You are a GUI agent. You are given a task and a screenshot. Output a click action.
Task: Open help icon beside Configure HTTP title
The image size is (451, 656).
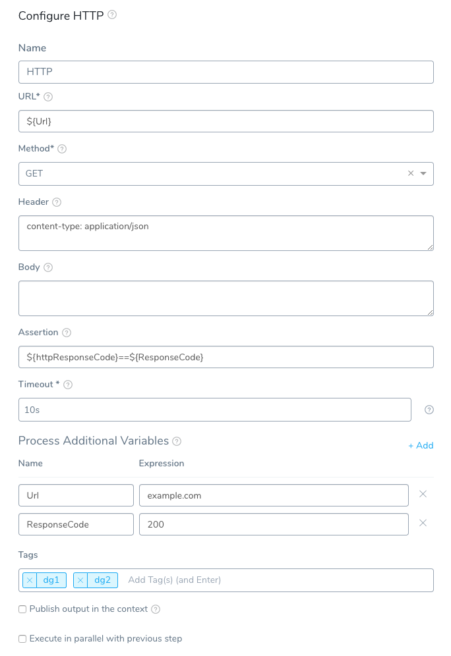(112, 14)
